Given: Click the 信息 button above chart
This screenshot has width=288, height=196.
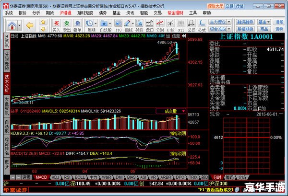Looking at the screenshot, I should click(176, 36).
